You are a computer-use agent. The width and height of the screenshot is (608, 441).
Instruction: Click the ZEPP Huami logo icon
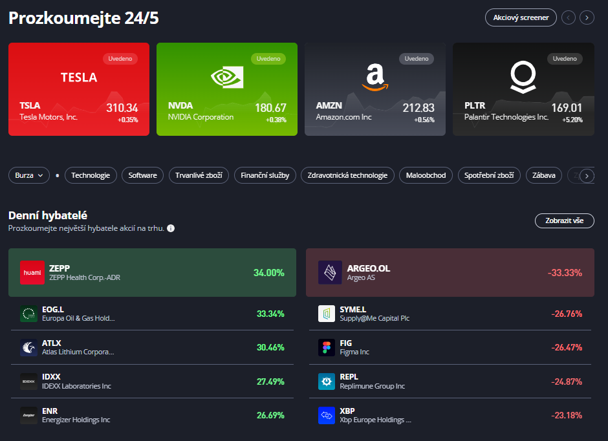[x=32, y=272]
